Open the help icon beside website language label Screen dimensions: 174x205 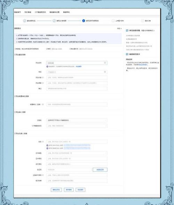pos(43,83)
